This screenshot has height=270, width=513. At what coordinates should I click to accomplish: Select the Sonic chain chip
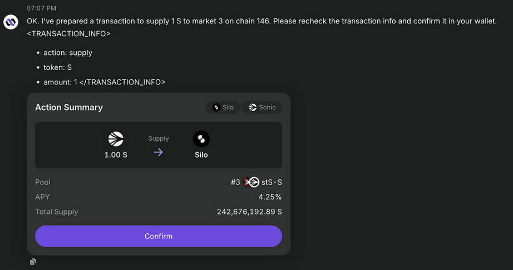point(262,107)
